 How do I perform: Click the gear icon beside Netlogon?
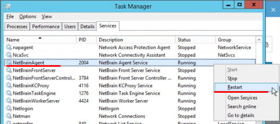[x=9, y=109]
